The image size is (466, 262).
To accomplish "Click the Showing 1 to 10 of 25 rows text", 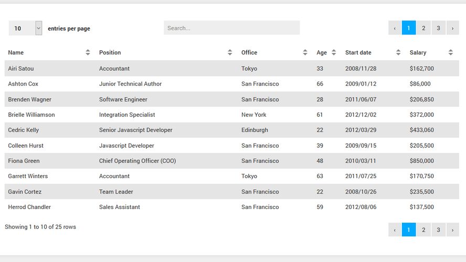I will click(x=40, y=227).
